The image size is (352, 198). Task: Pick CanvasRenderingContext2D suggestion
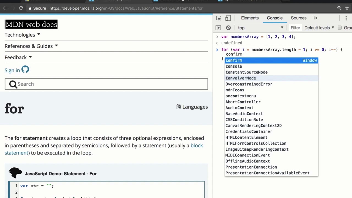(271, 125)
